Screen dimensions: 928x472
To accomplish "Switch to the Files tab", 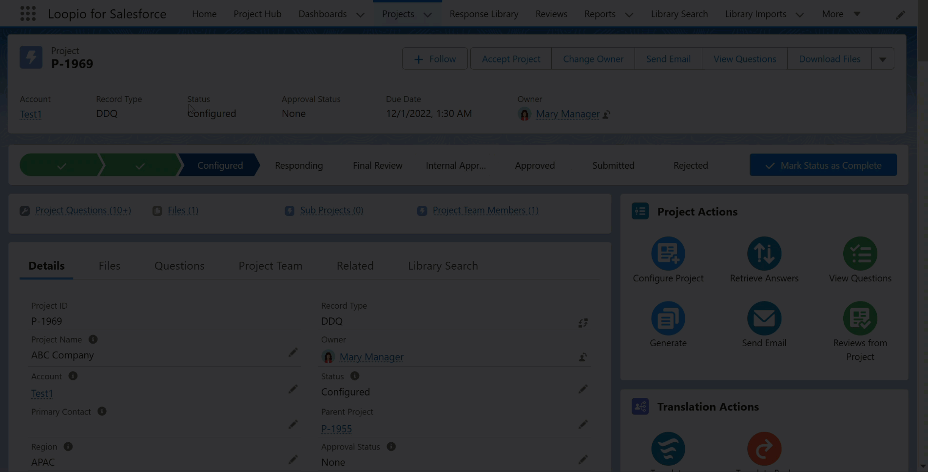I will (109, 266).
